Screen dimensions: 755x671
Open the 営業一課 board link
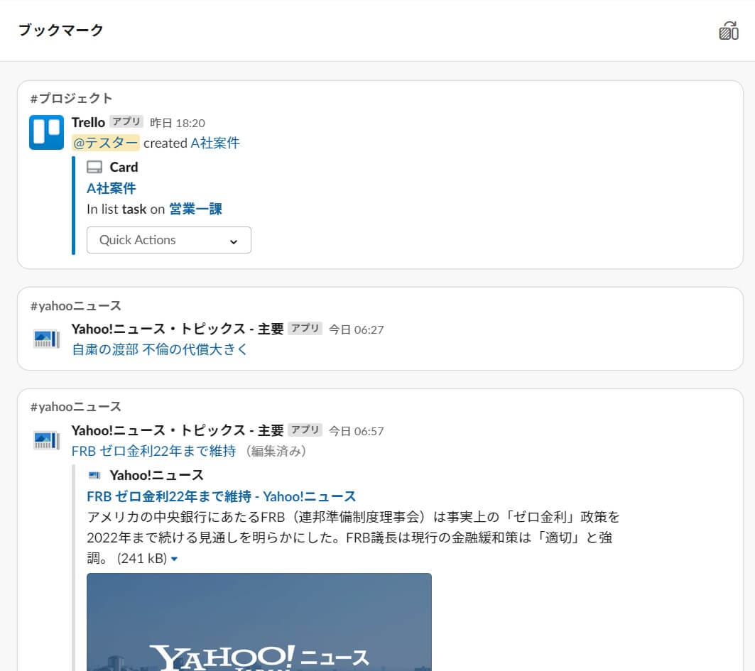[195, 209]
